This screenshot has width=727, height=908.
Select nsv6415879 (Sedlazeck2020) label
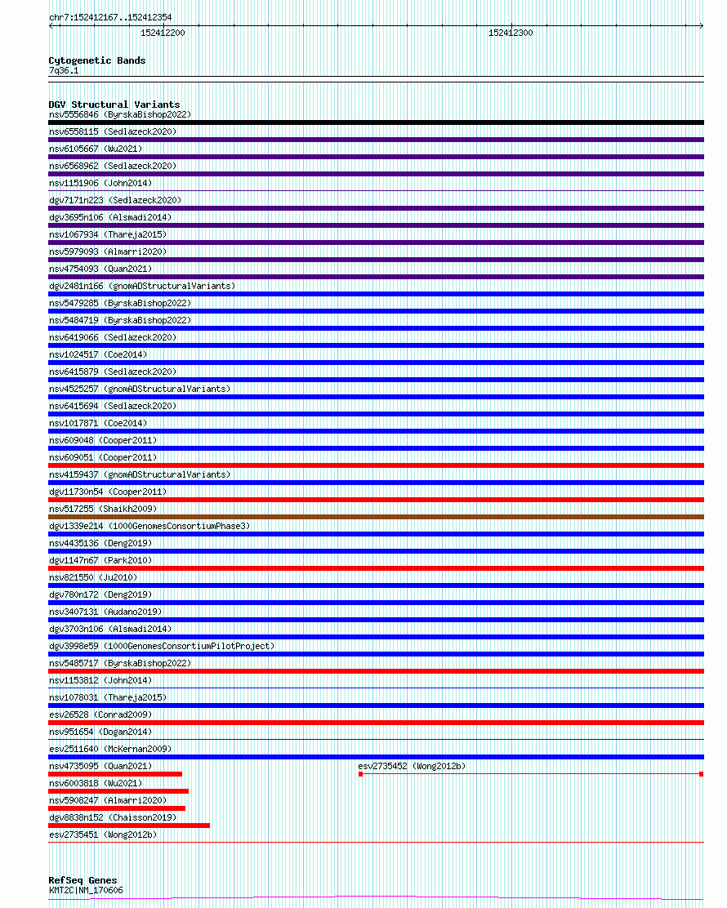(113, 372)
